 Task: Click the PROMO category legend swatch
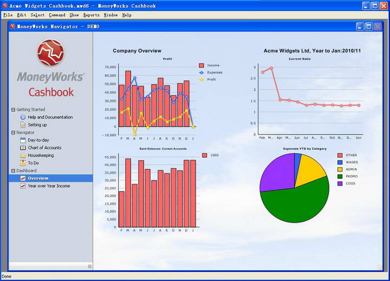click(340, 176)
